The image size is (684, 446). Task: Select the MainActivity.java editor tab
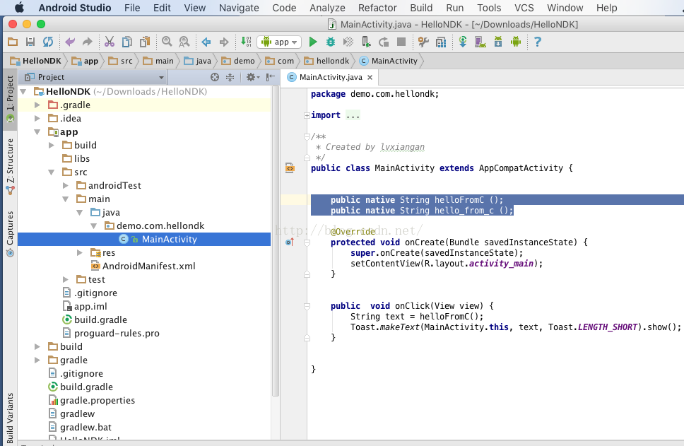330,77
